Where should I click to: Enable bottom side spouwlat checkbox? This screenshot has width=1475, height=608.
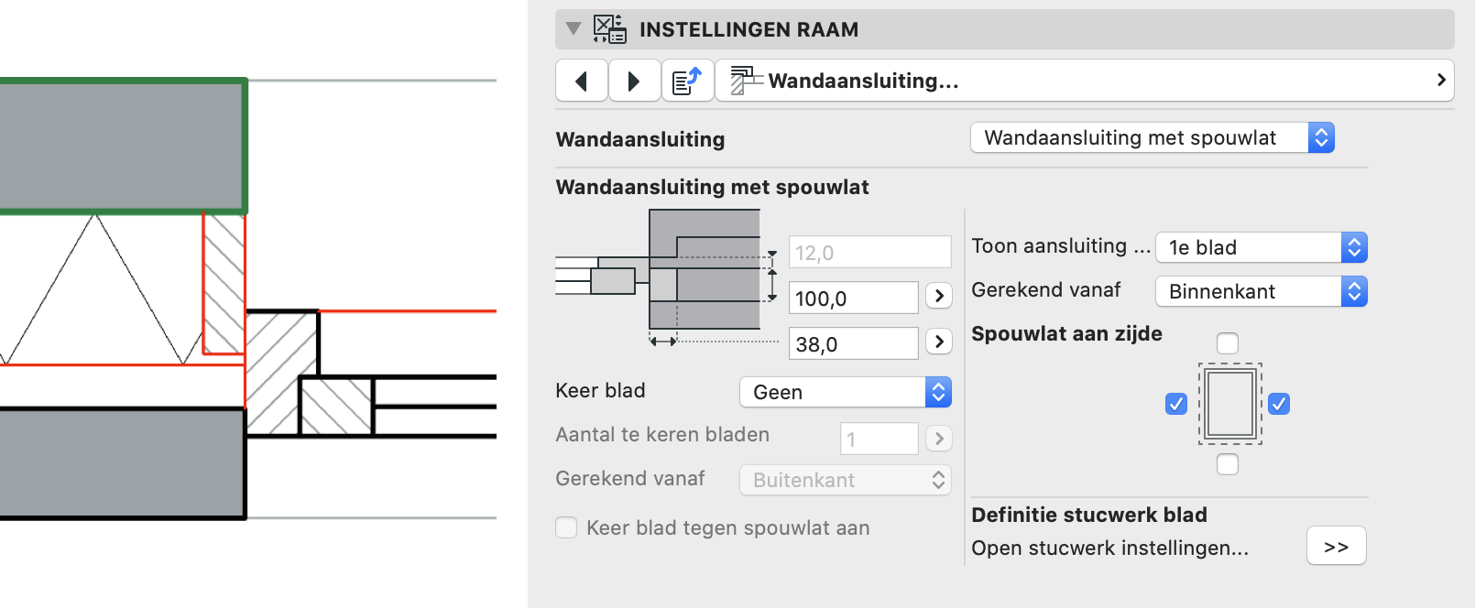[x=1228, y=464]
